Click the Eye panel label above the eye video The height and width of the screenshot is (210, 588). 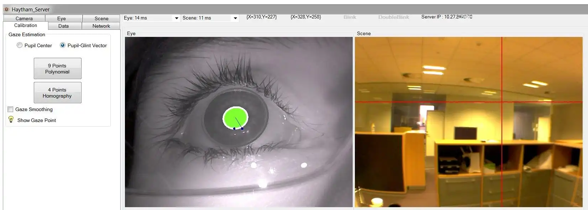131,33
